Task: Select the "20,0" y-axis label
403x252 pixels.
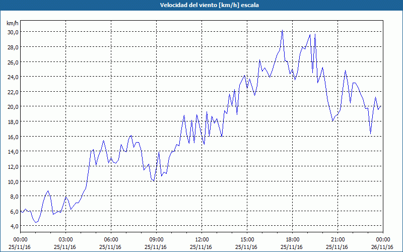Action: (x=13, y=107)
